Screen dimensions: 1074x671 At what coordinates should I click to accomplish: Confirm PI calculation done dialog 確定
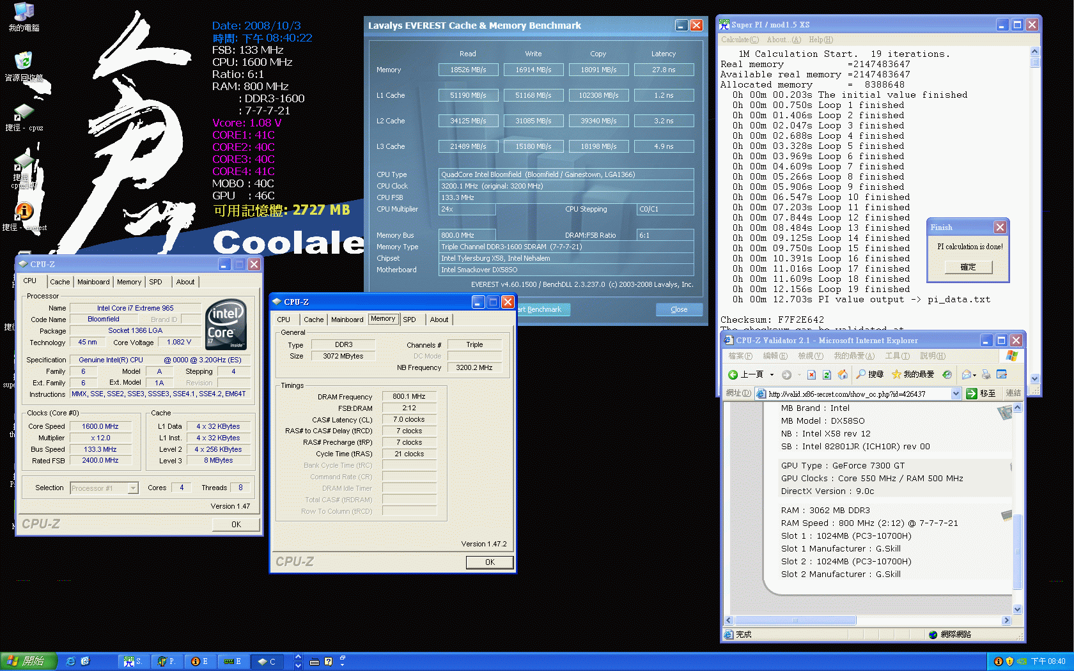tap(969, 267)
